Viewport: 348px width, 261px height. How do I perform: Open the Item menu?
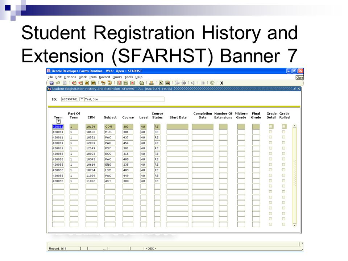pos(93,77)
